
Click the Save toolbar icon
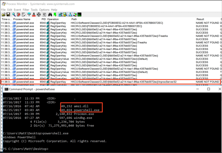pyautogui.click(x=8, y=14)
